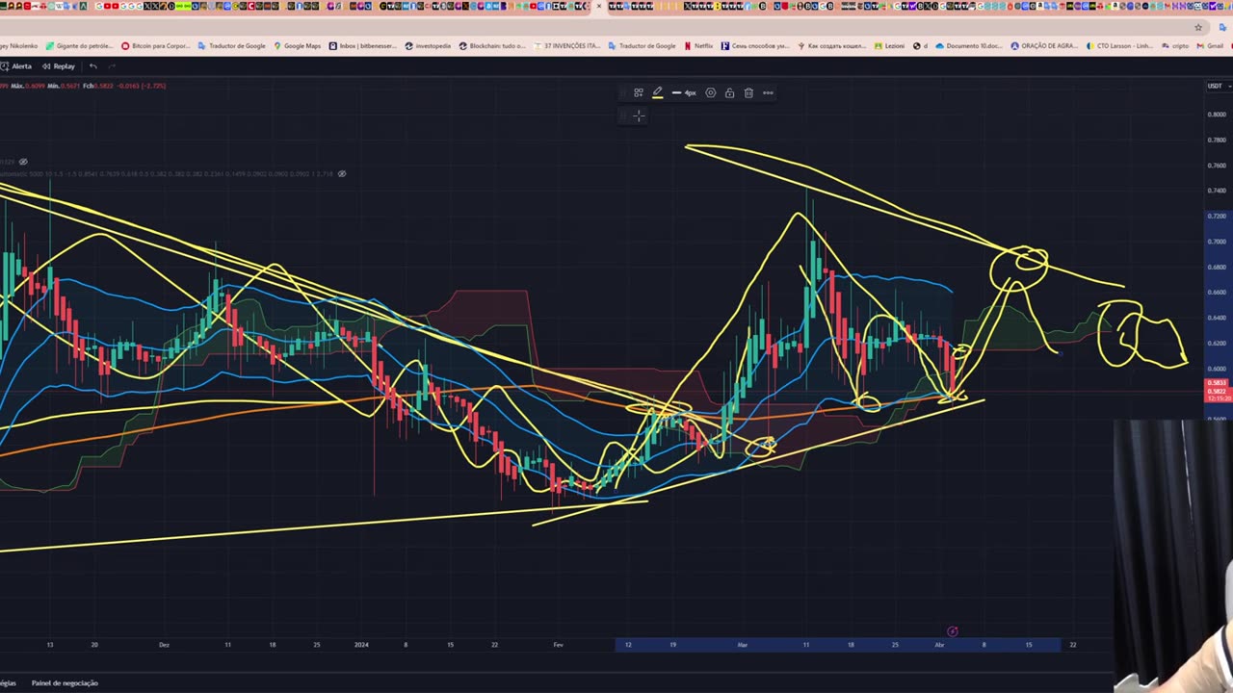Click the Fev label on time axis
The width and height of the screenshot is (1233, 693).
559,645
